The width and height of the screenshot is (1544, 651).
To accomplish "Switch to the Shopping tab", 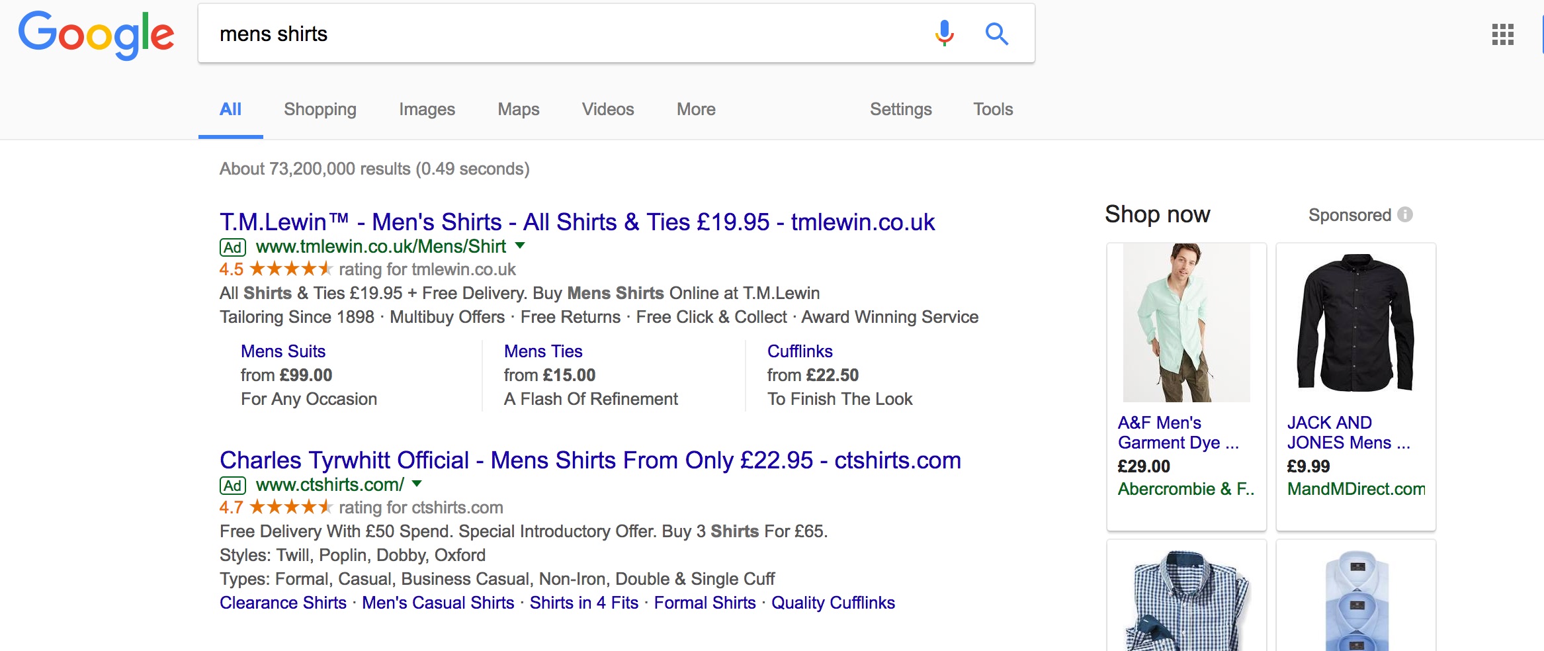I will tap(320, 109).
